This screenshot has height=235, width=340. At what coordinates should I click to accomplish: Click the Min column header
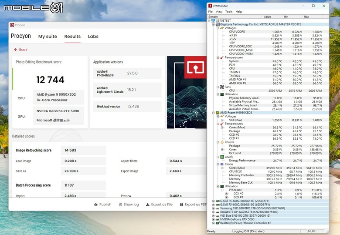(292, 17)
